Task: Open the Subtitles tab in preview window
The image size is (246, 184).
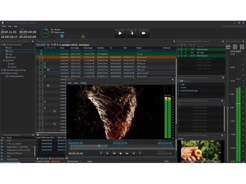Action: (x=84, y=83)
